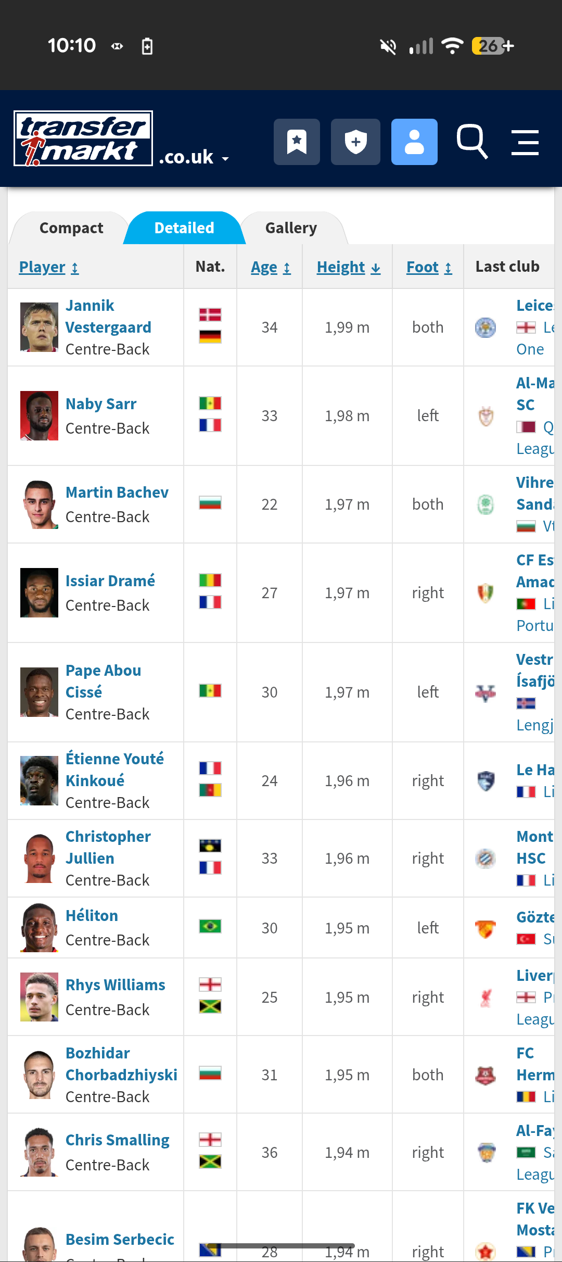Click the Liverpool crest beside Rhys Williams
This screenshot has height=1262, width=562.
coord(486,998)
